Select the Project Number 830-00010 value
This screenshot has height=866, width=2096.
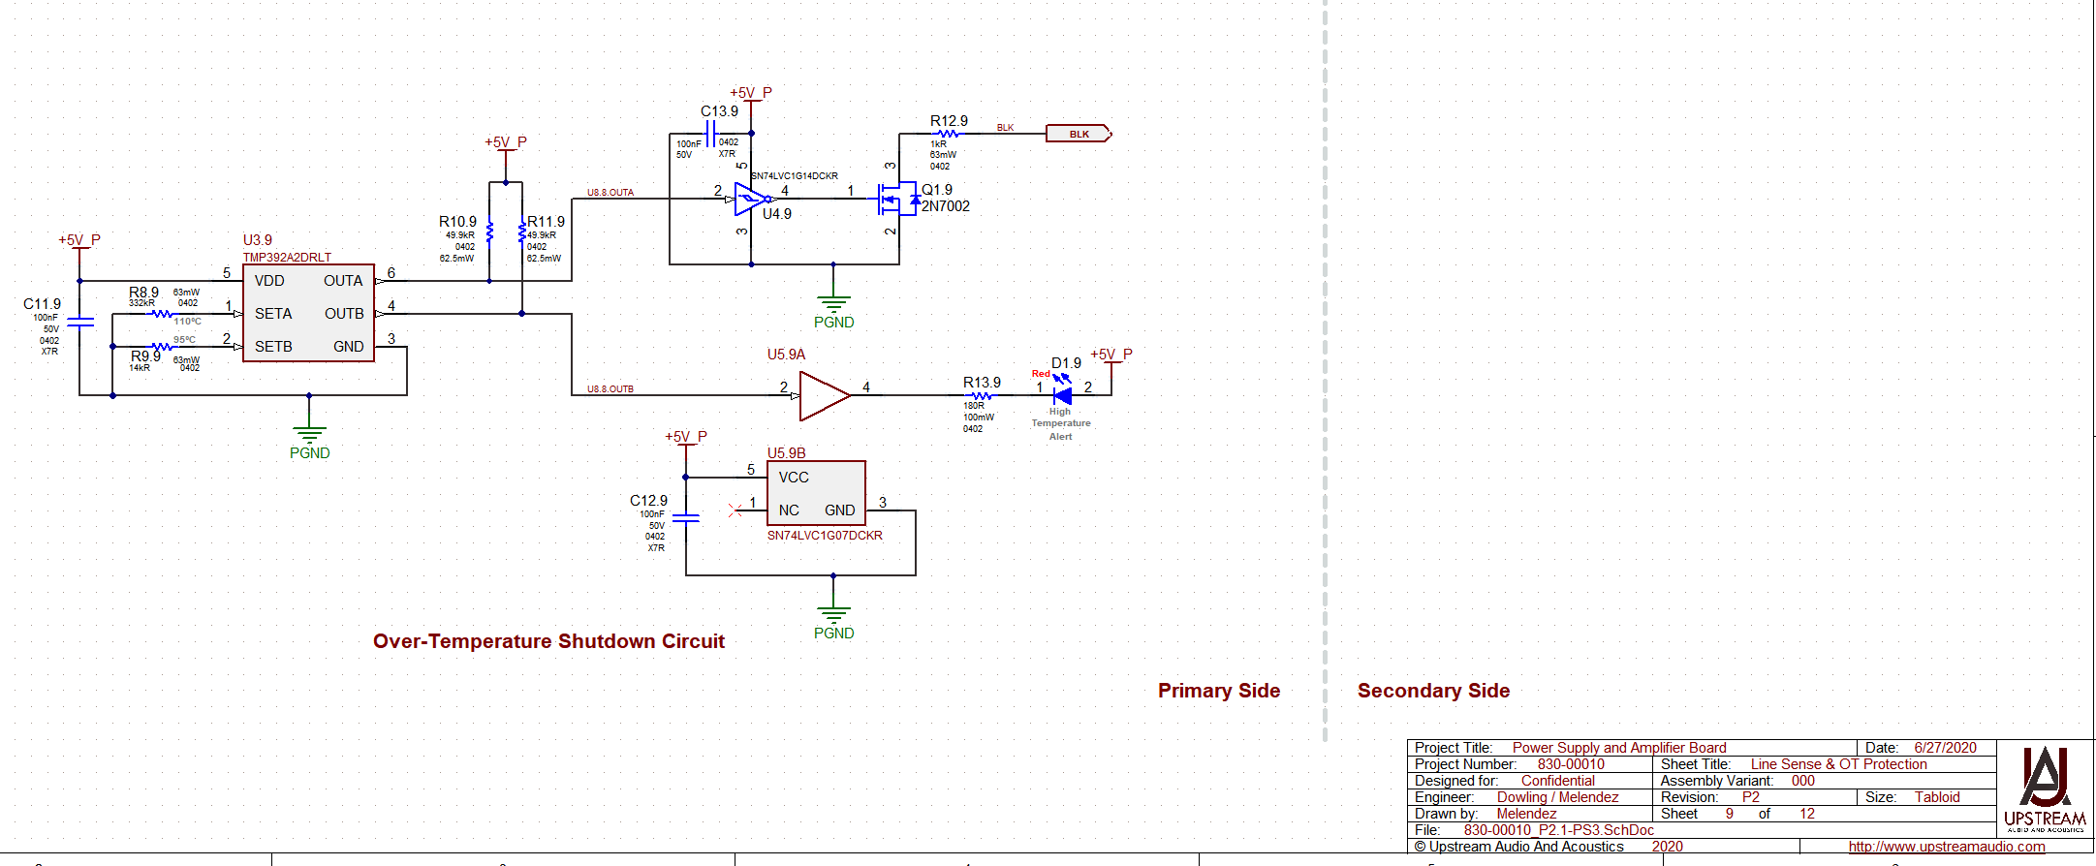pyautogui.click(x=1571, y=764)
